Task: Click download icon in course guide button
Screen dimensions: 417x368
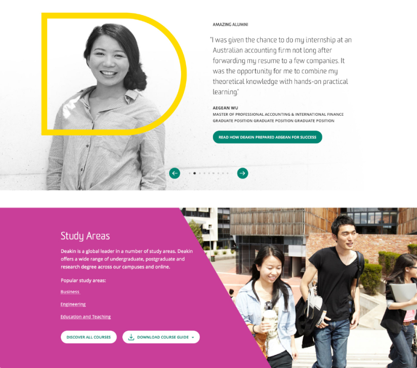Action: coord(131,337)
